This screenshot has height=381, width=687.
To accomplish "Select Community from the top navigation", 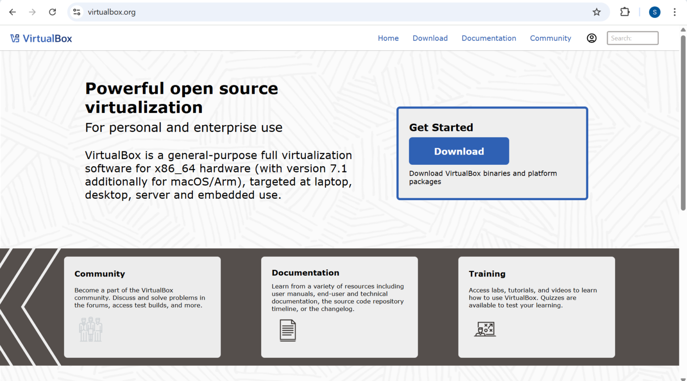I will [x=551, y=38].
